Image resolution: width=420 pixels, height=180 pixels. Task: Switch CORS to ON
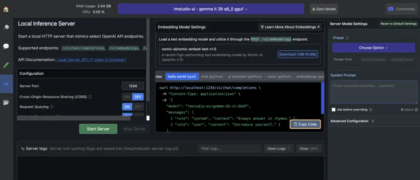(x=127, y=97)
